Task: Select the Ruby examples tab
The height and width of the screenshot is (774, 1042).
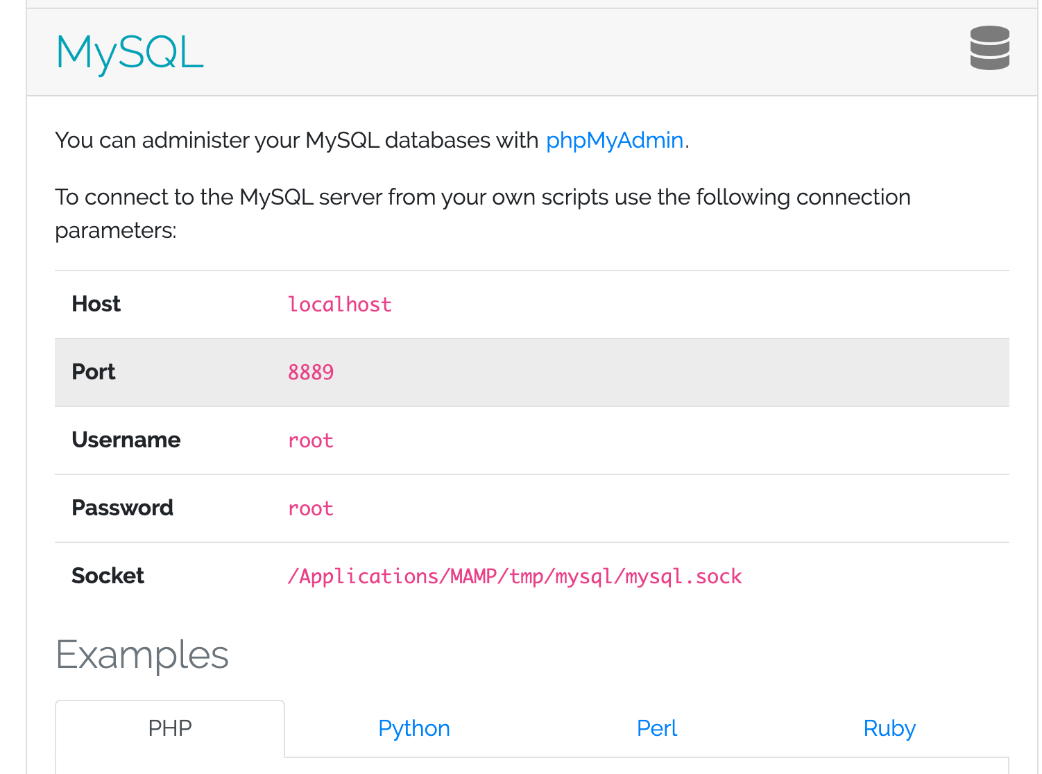Action: (889, 728)
